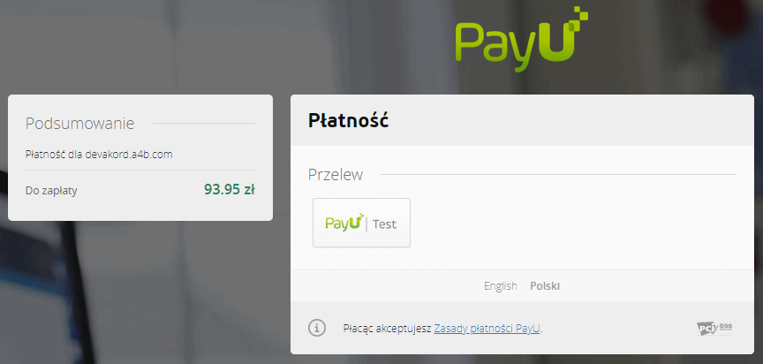Click the small PayU logo inside Test tile
The width and height of the screenshot is (763, 364).
coord(344,223)
